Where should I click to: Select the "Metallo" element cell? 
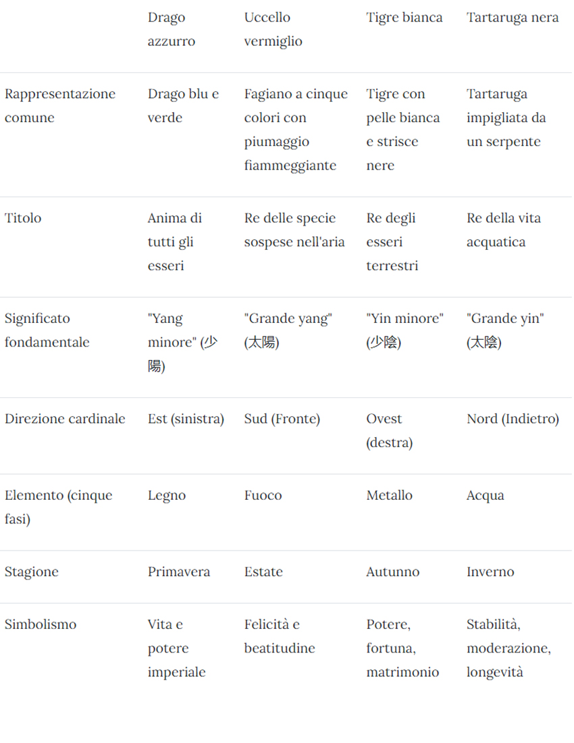tap(390, 496)
